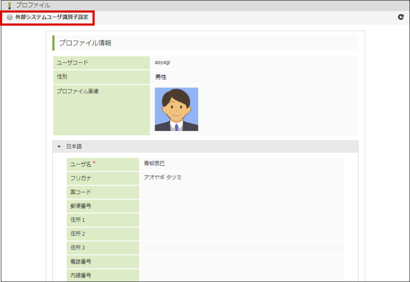The height and width of the screenshot is (282, 410).
Task: Select the user's profile avatar image
Action: (x=176, y=109)
